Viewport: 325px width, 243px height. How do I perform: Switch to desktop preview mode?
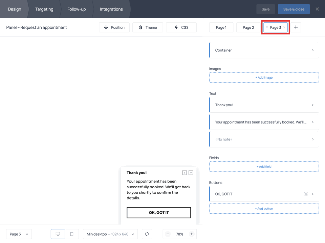tap(58, 234)
